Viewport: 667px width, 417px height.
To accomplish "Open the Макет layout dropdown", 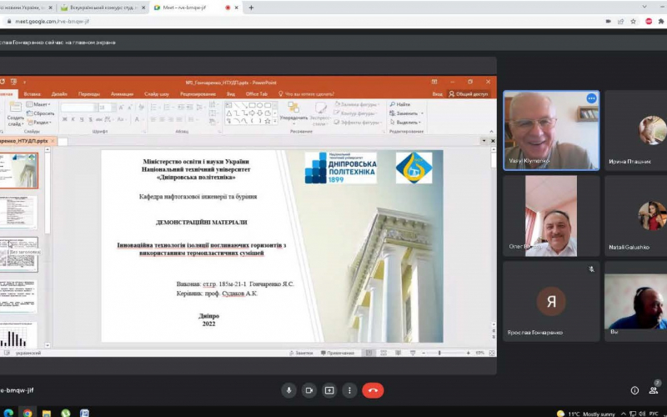I will [38, 104].
